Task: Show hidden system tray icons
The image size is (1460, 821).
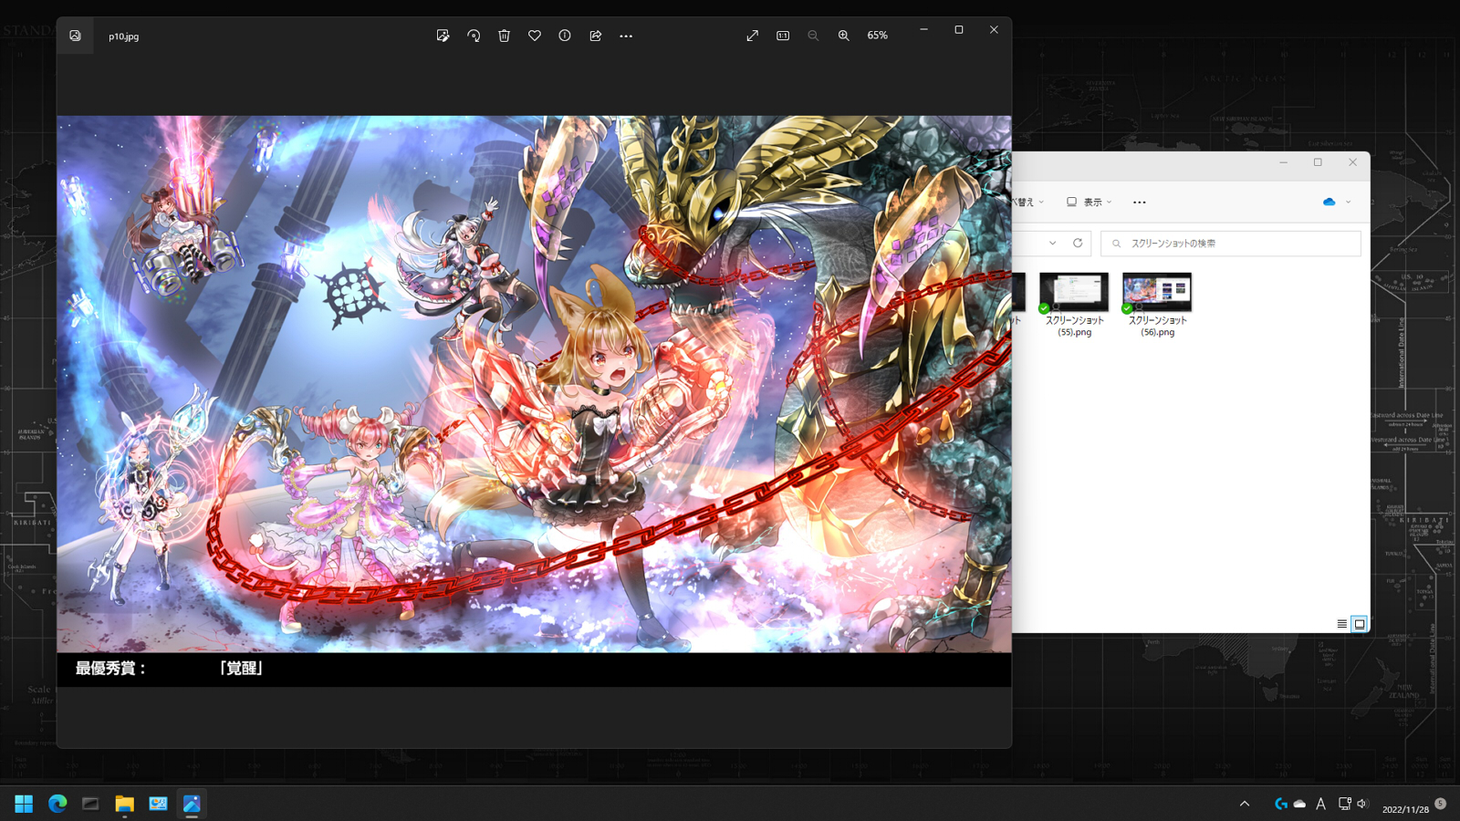Action: tap(1245, 804)
